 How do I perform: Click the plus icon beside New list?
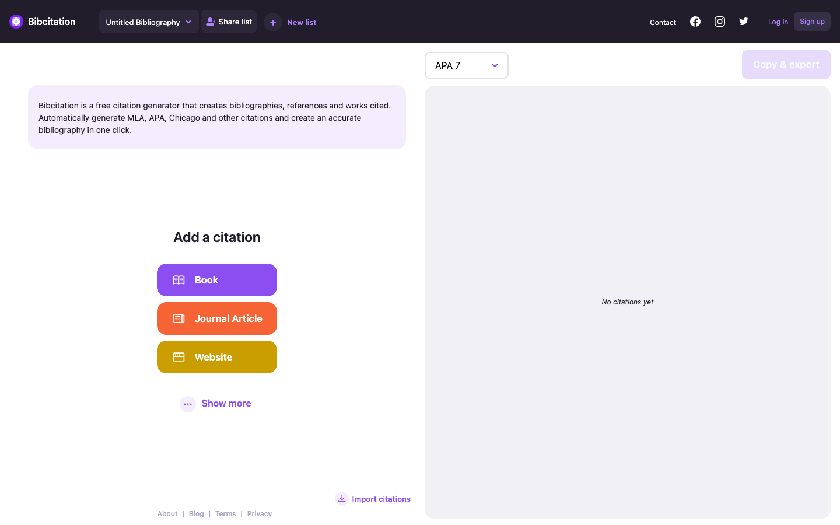(273, 22)
